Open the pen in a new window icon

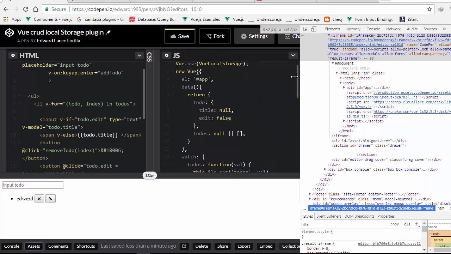click(x=184, y=246)
